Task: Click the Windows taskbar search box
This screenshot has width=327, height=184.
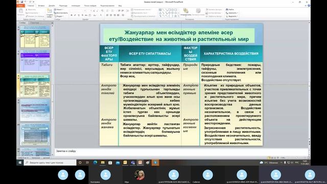Action: click(x=50, y=163)
